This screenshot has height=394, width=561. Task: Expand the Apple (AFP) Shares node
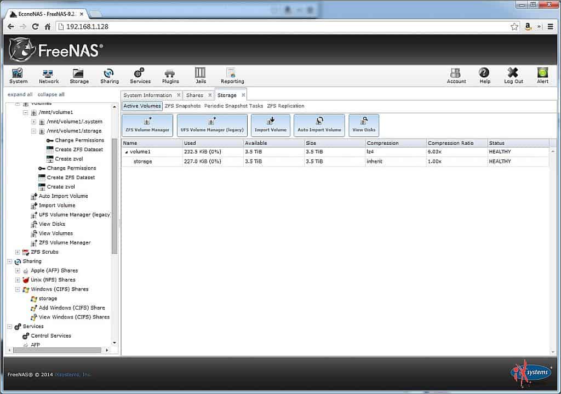[x=17, y=271]
